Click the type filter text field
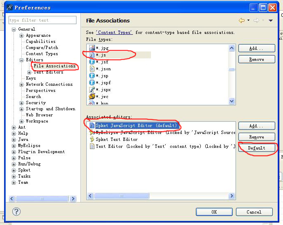Image resolution: width=283 pixels, height=225 pixels. coord(43,20)
